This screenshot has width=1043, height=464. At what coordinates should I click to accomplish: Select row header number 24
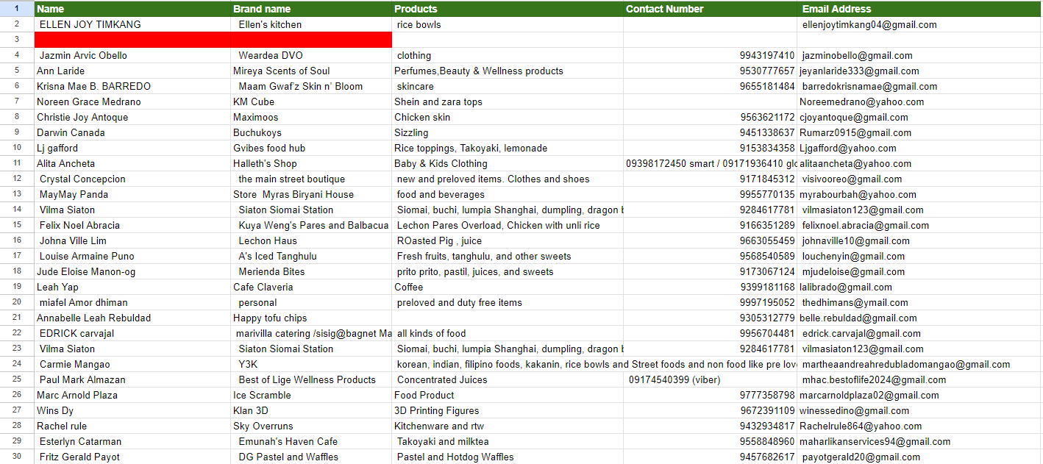17,364
